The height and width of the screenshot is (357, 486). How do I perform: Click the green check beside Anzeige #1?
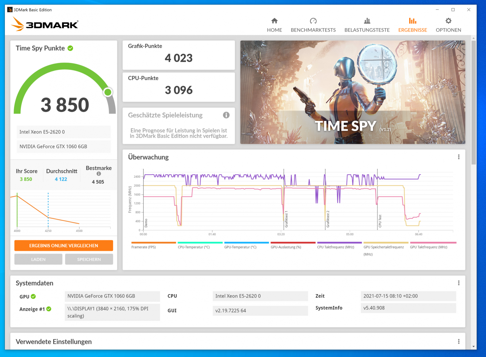pyautogui.click(x=49, y=309)
